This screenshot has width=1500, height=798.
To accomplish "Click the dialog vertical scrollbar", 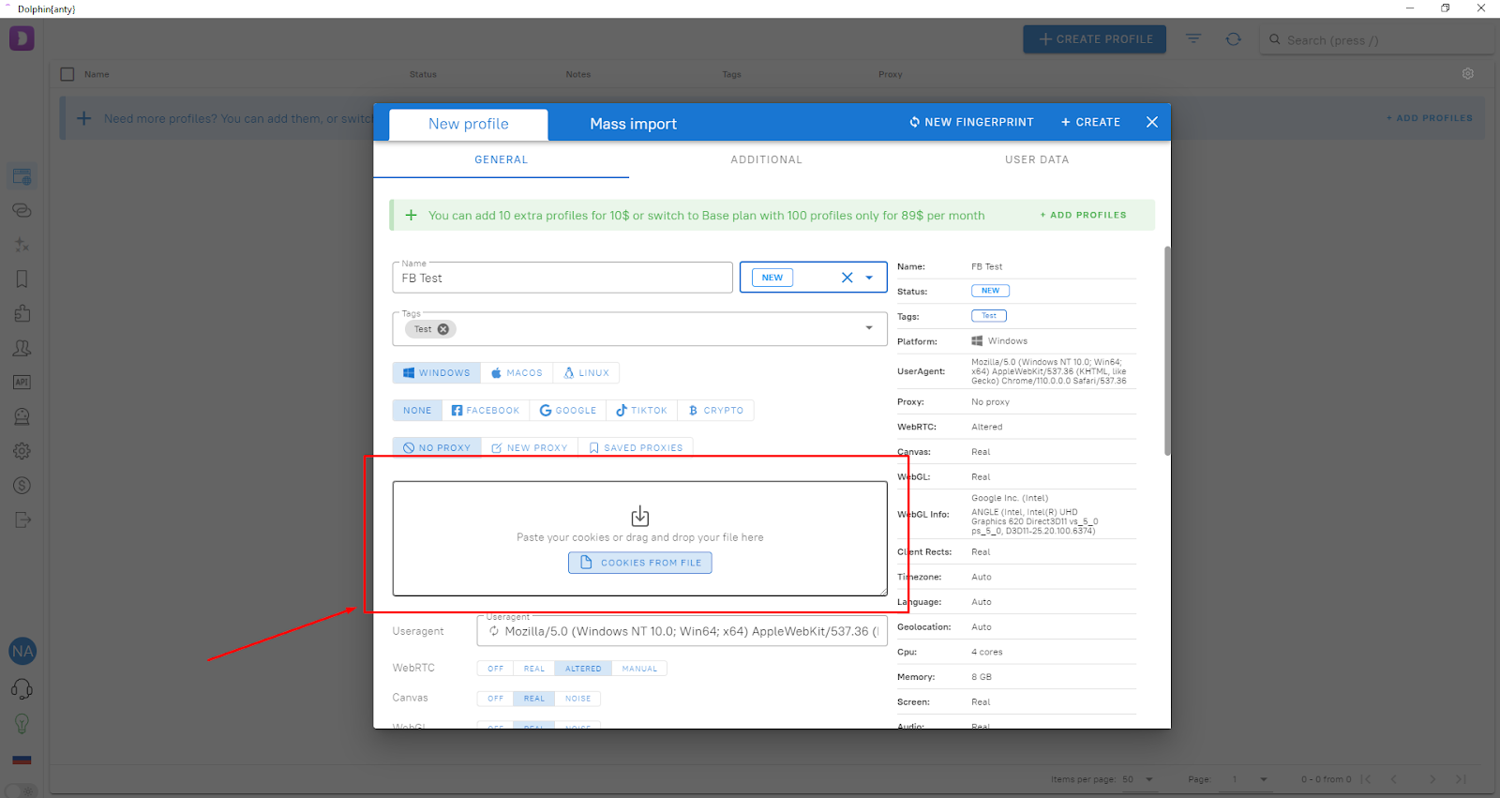I will pyautogui.click(x=1167, y=351).
